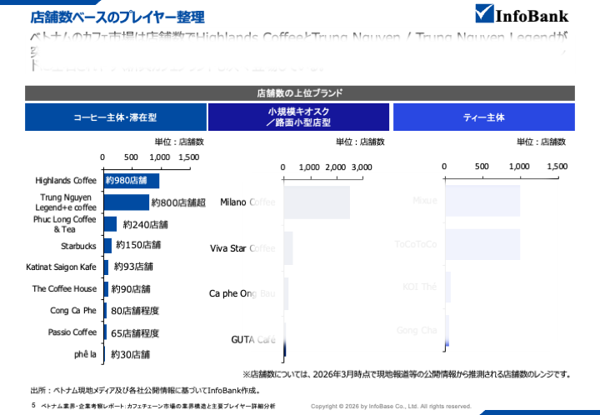Click 単位：店舗数 under the ティー主体 header

point(541,142)
